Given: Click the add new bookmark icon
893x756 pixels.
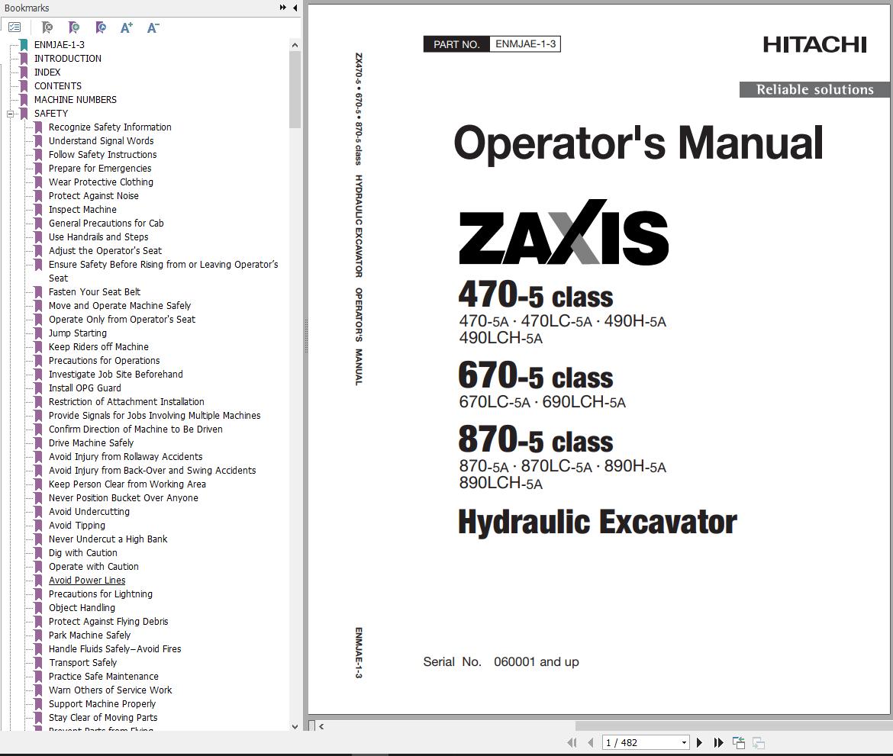Looking at the screenshot, I should point(74,27).
